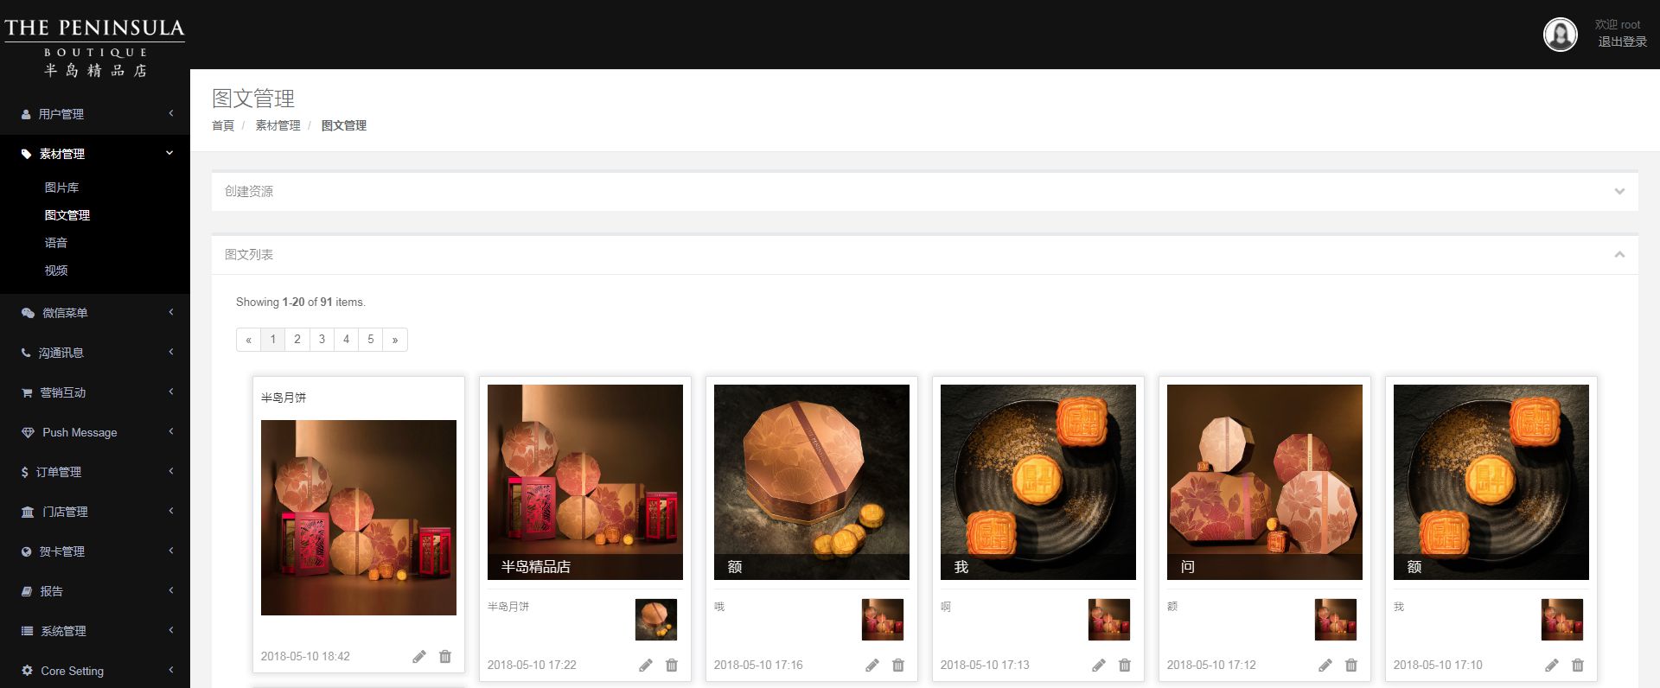1660x688 pixels.
Task: Edit the item dated 2018-05-10 17:12
Action: point(1325,666)
